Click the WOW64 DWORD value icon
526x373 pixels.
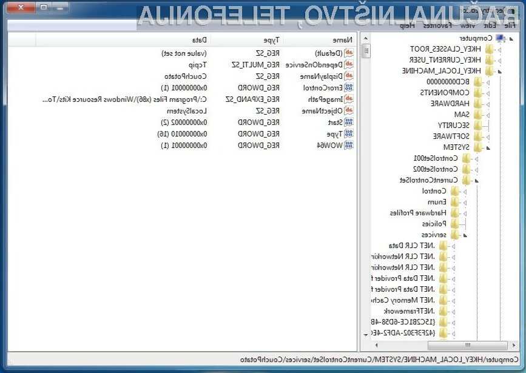(349, 145)
